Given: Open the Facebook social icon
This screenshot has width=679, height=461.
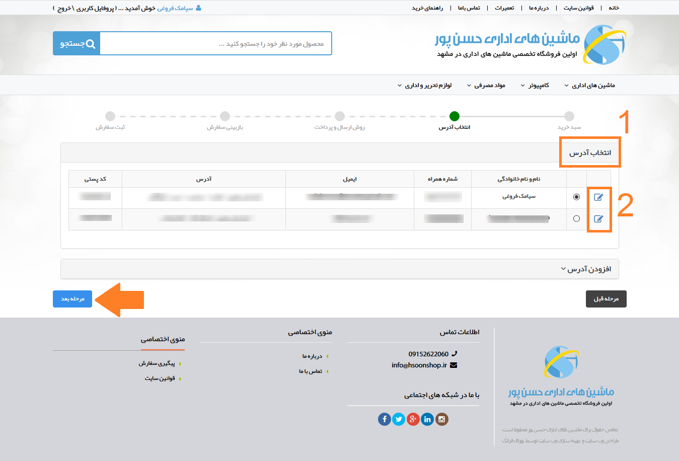Looking at the screenshot, I should click(x=384, y=419).
